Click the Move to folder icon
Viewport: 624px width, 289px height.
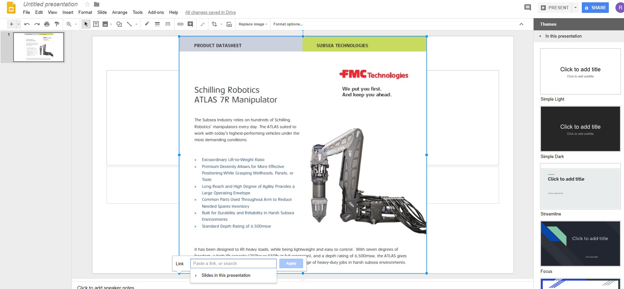[97, 4]
